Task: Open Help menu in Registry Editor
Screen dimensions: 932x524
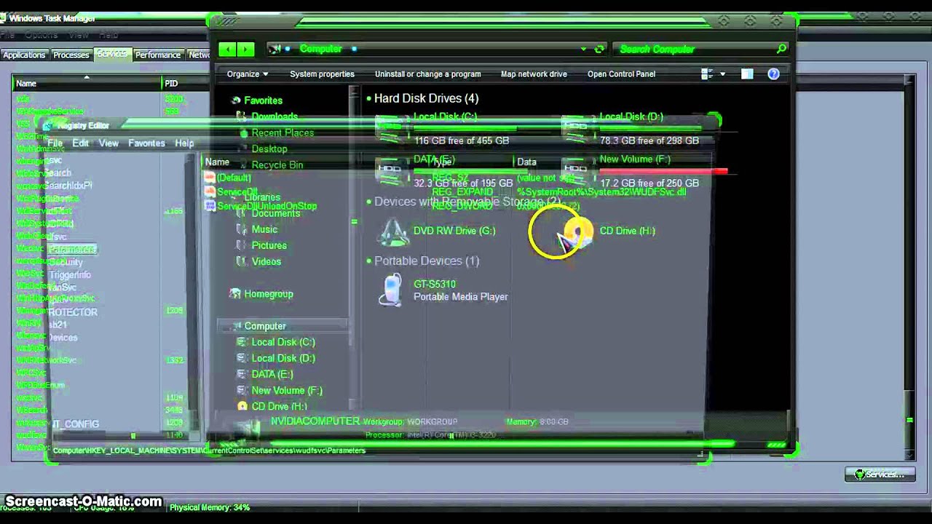Action: pyautogui.click(x=184, y=143)
